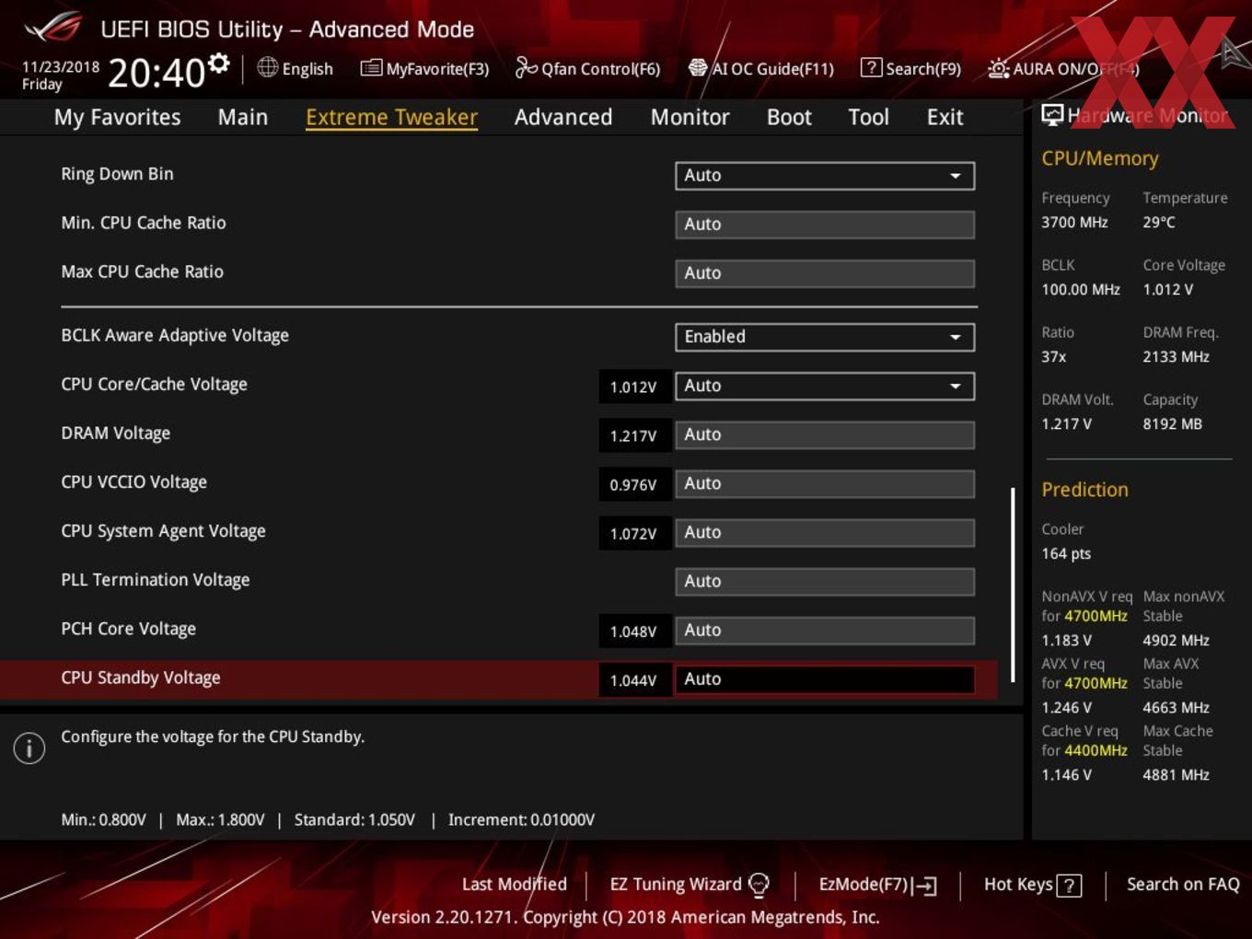Click Last Modified button

click(x=514, y=884)
